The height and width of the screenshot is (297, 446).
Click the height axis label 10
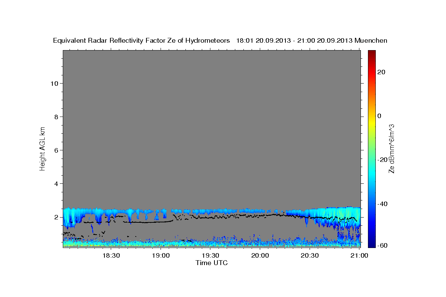click(54, 83)
